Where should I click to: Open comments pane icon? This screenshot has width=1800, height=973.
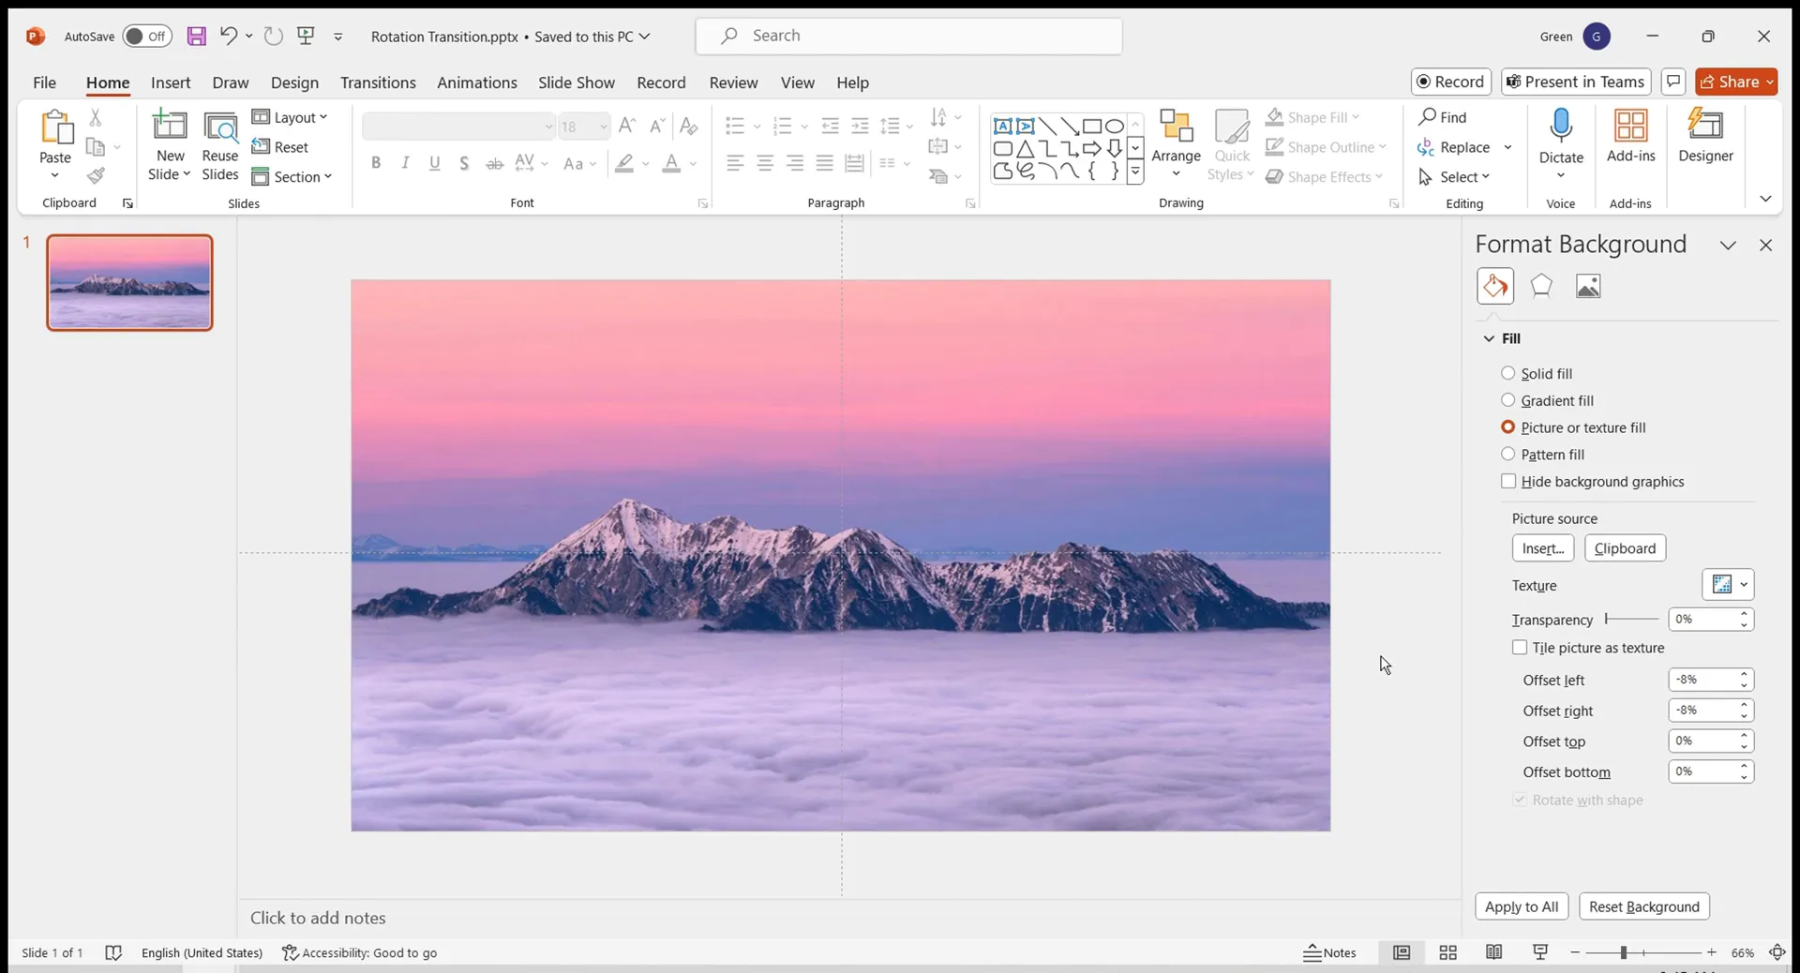1673,82
